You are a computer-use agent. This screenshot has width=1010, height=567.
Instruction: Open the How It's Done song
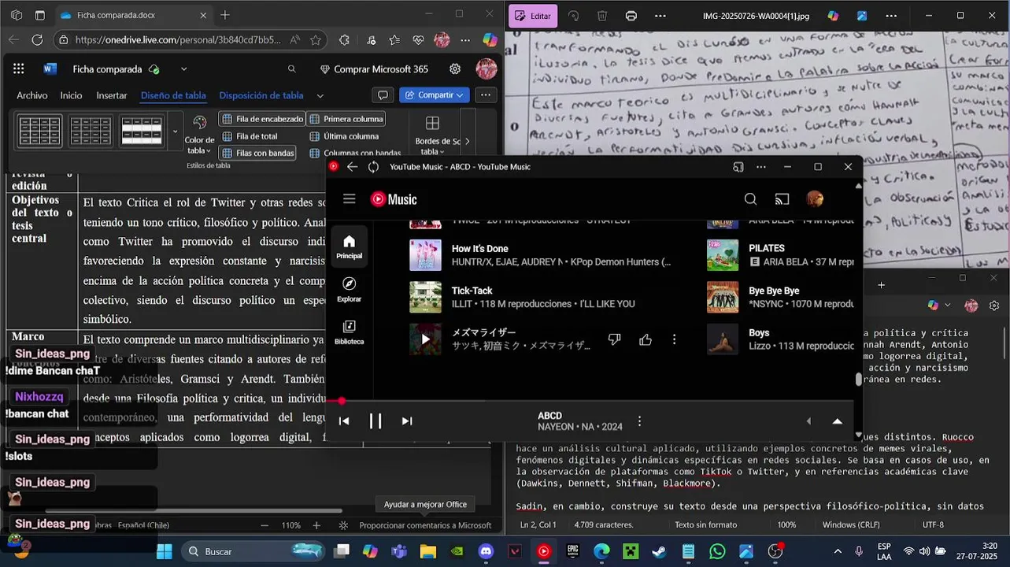[480, 249]
